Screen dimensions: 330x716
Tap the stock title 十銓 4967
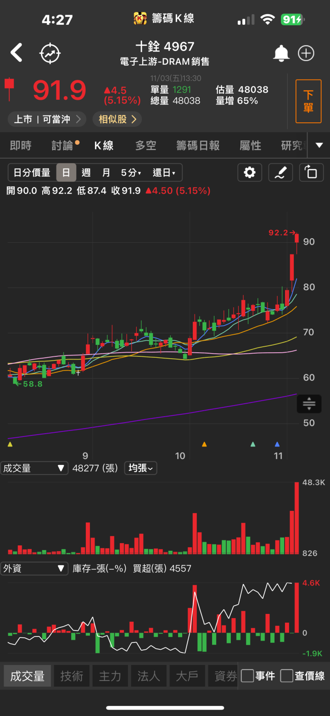point(165,46)
